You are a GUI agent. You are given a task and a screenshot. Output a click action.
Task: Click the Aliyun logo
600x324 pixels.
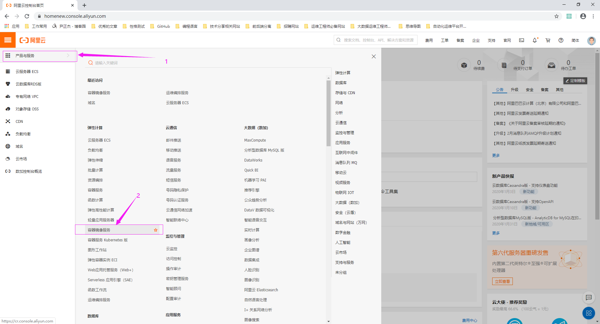(32, 40)
